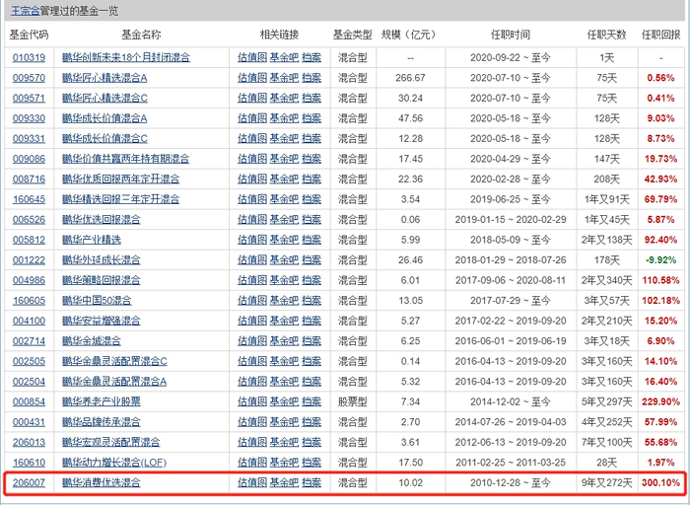
Task: Open 基金吧 for fund 002714
Action: (x=284, y=341)
